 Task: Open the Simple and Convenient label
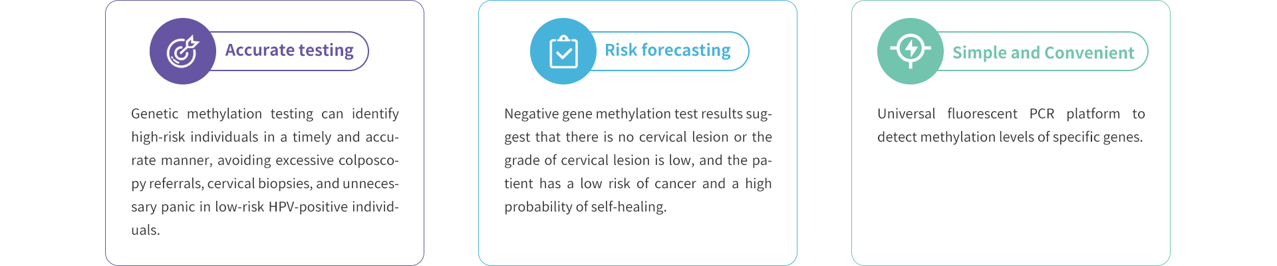(x=1043, y=53)
